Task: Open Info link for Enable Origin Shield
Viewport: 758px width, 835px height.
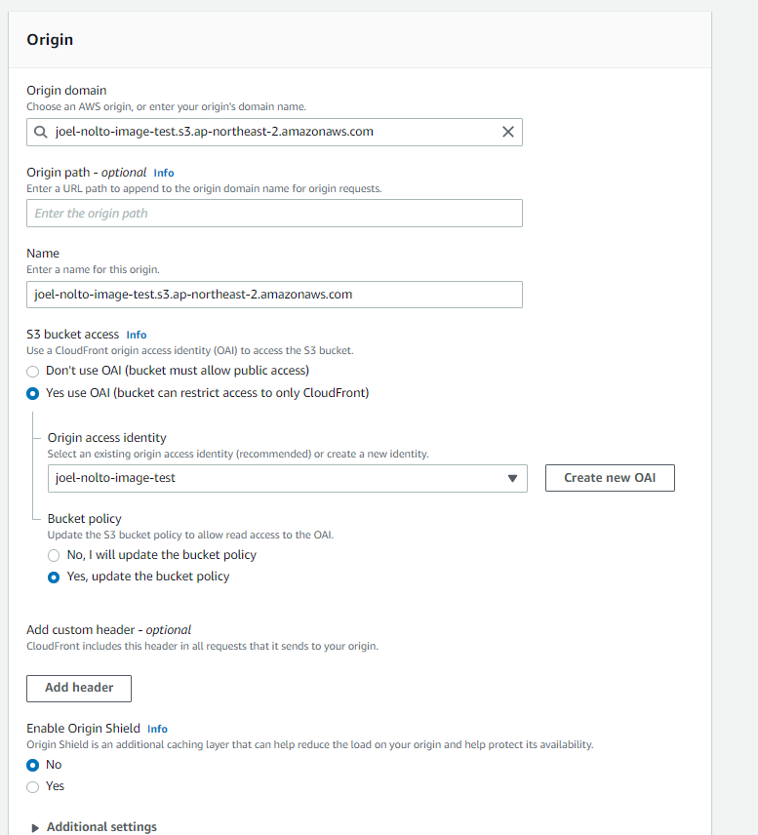Action: [x=157, y=729]
